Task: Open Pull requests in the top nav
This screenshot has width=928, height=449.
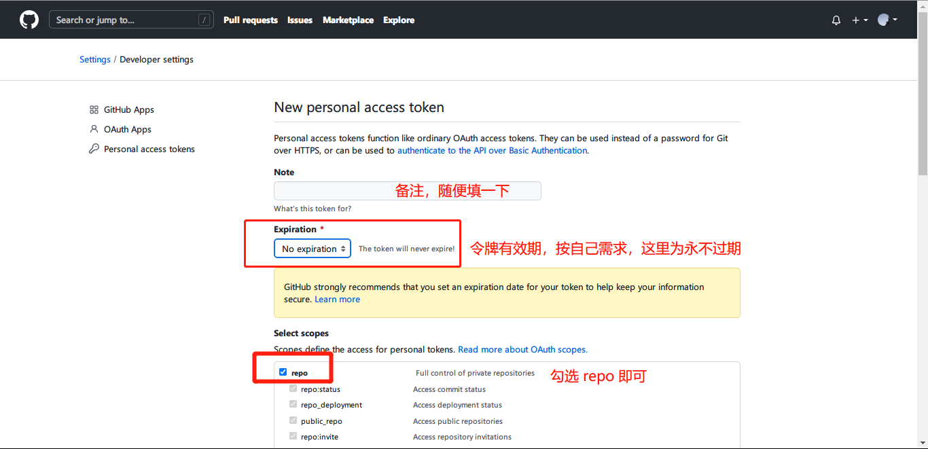Action: tap(251, 20)
